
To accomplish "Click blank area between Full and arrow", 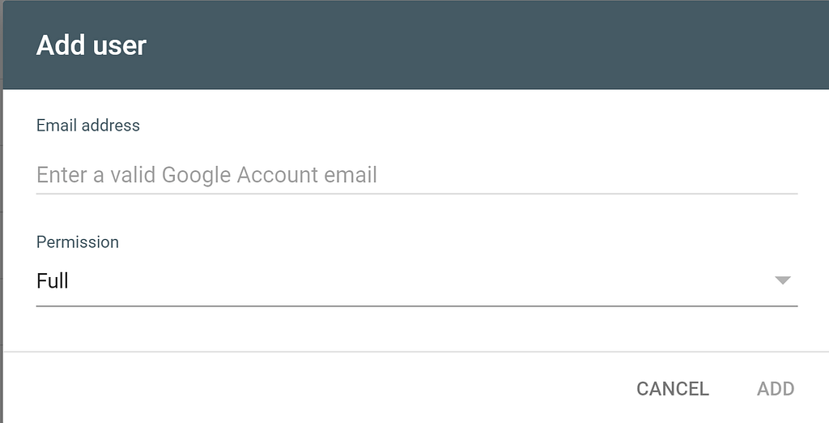I will coord(405,281).
